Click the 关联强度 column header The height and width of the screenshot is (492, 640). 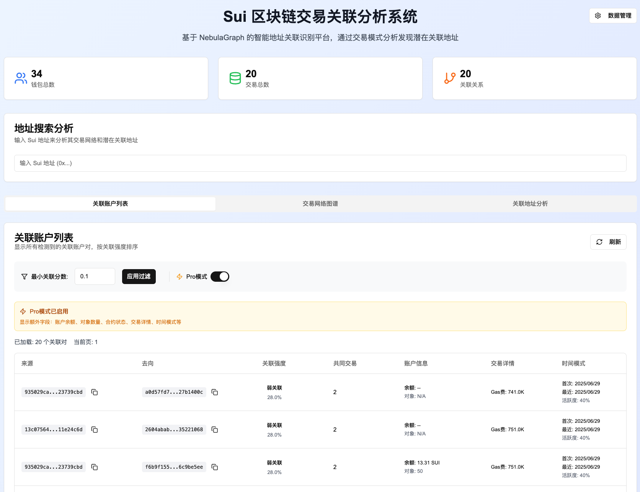point(274,364)
